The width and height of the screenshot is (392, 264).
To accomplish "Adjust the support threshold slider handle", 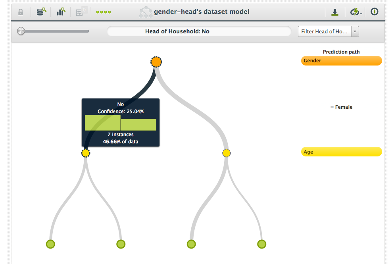I will coord(21,31).
